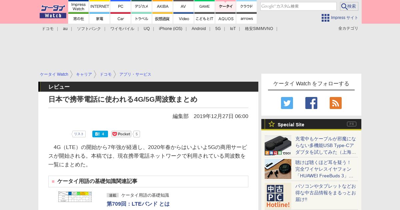Open the INTERNET tab
This screenshot has width=400, height=210.
pyautogui.click(x=100, y=6)
